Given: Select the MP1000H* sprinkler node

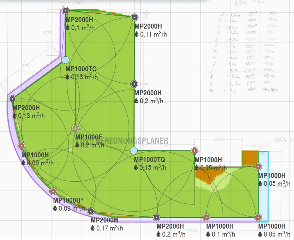Looking at the screenshot, I should point(53,191).
